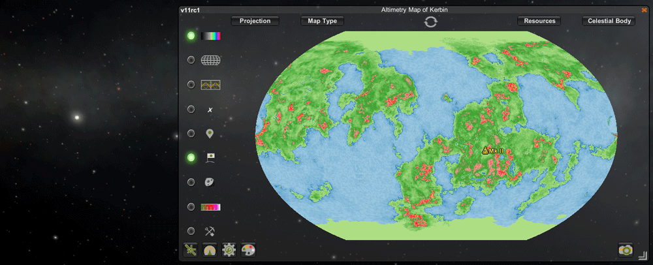653x265 pixels.
Task: Disable the flag markers toggle
Action: (x=191, y=158)
